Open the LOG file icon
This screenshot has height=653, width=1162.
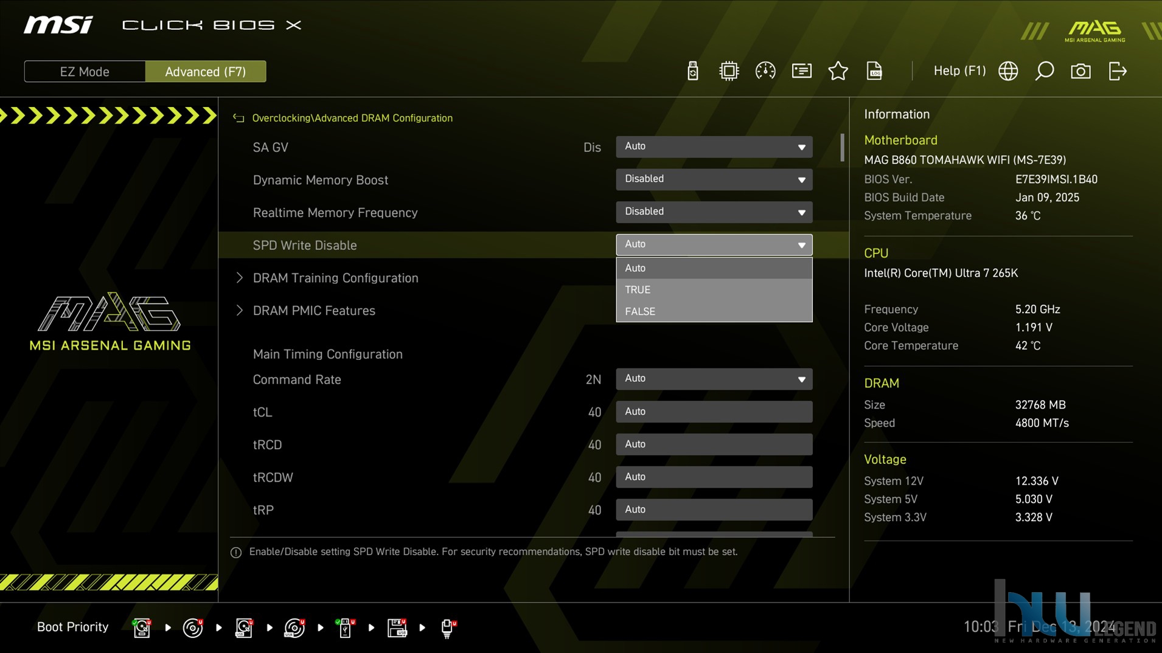(x=874, y=71)
